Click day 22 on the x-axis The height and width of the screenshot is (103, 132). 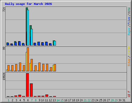tap(89, 100)
